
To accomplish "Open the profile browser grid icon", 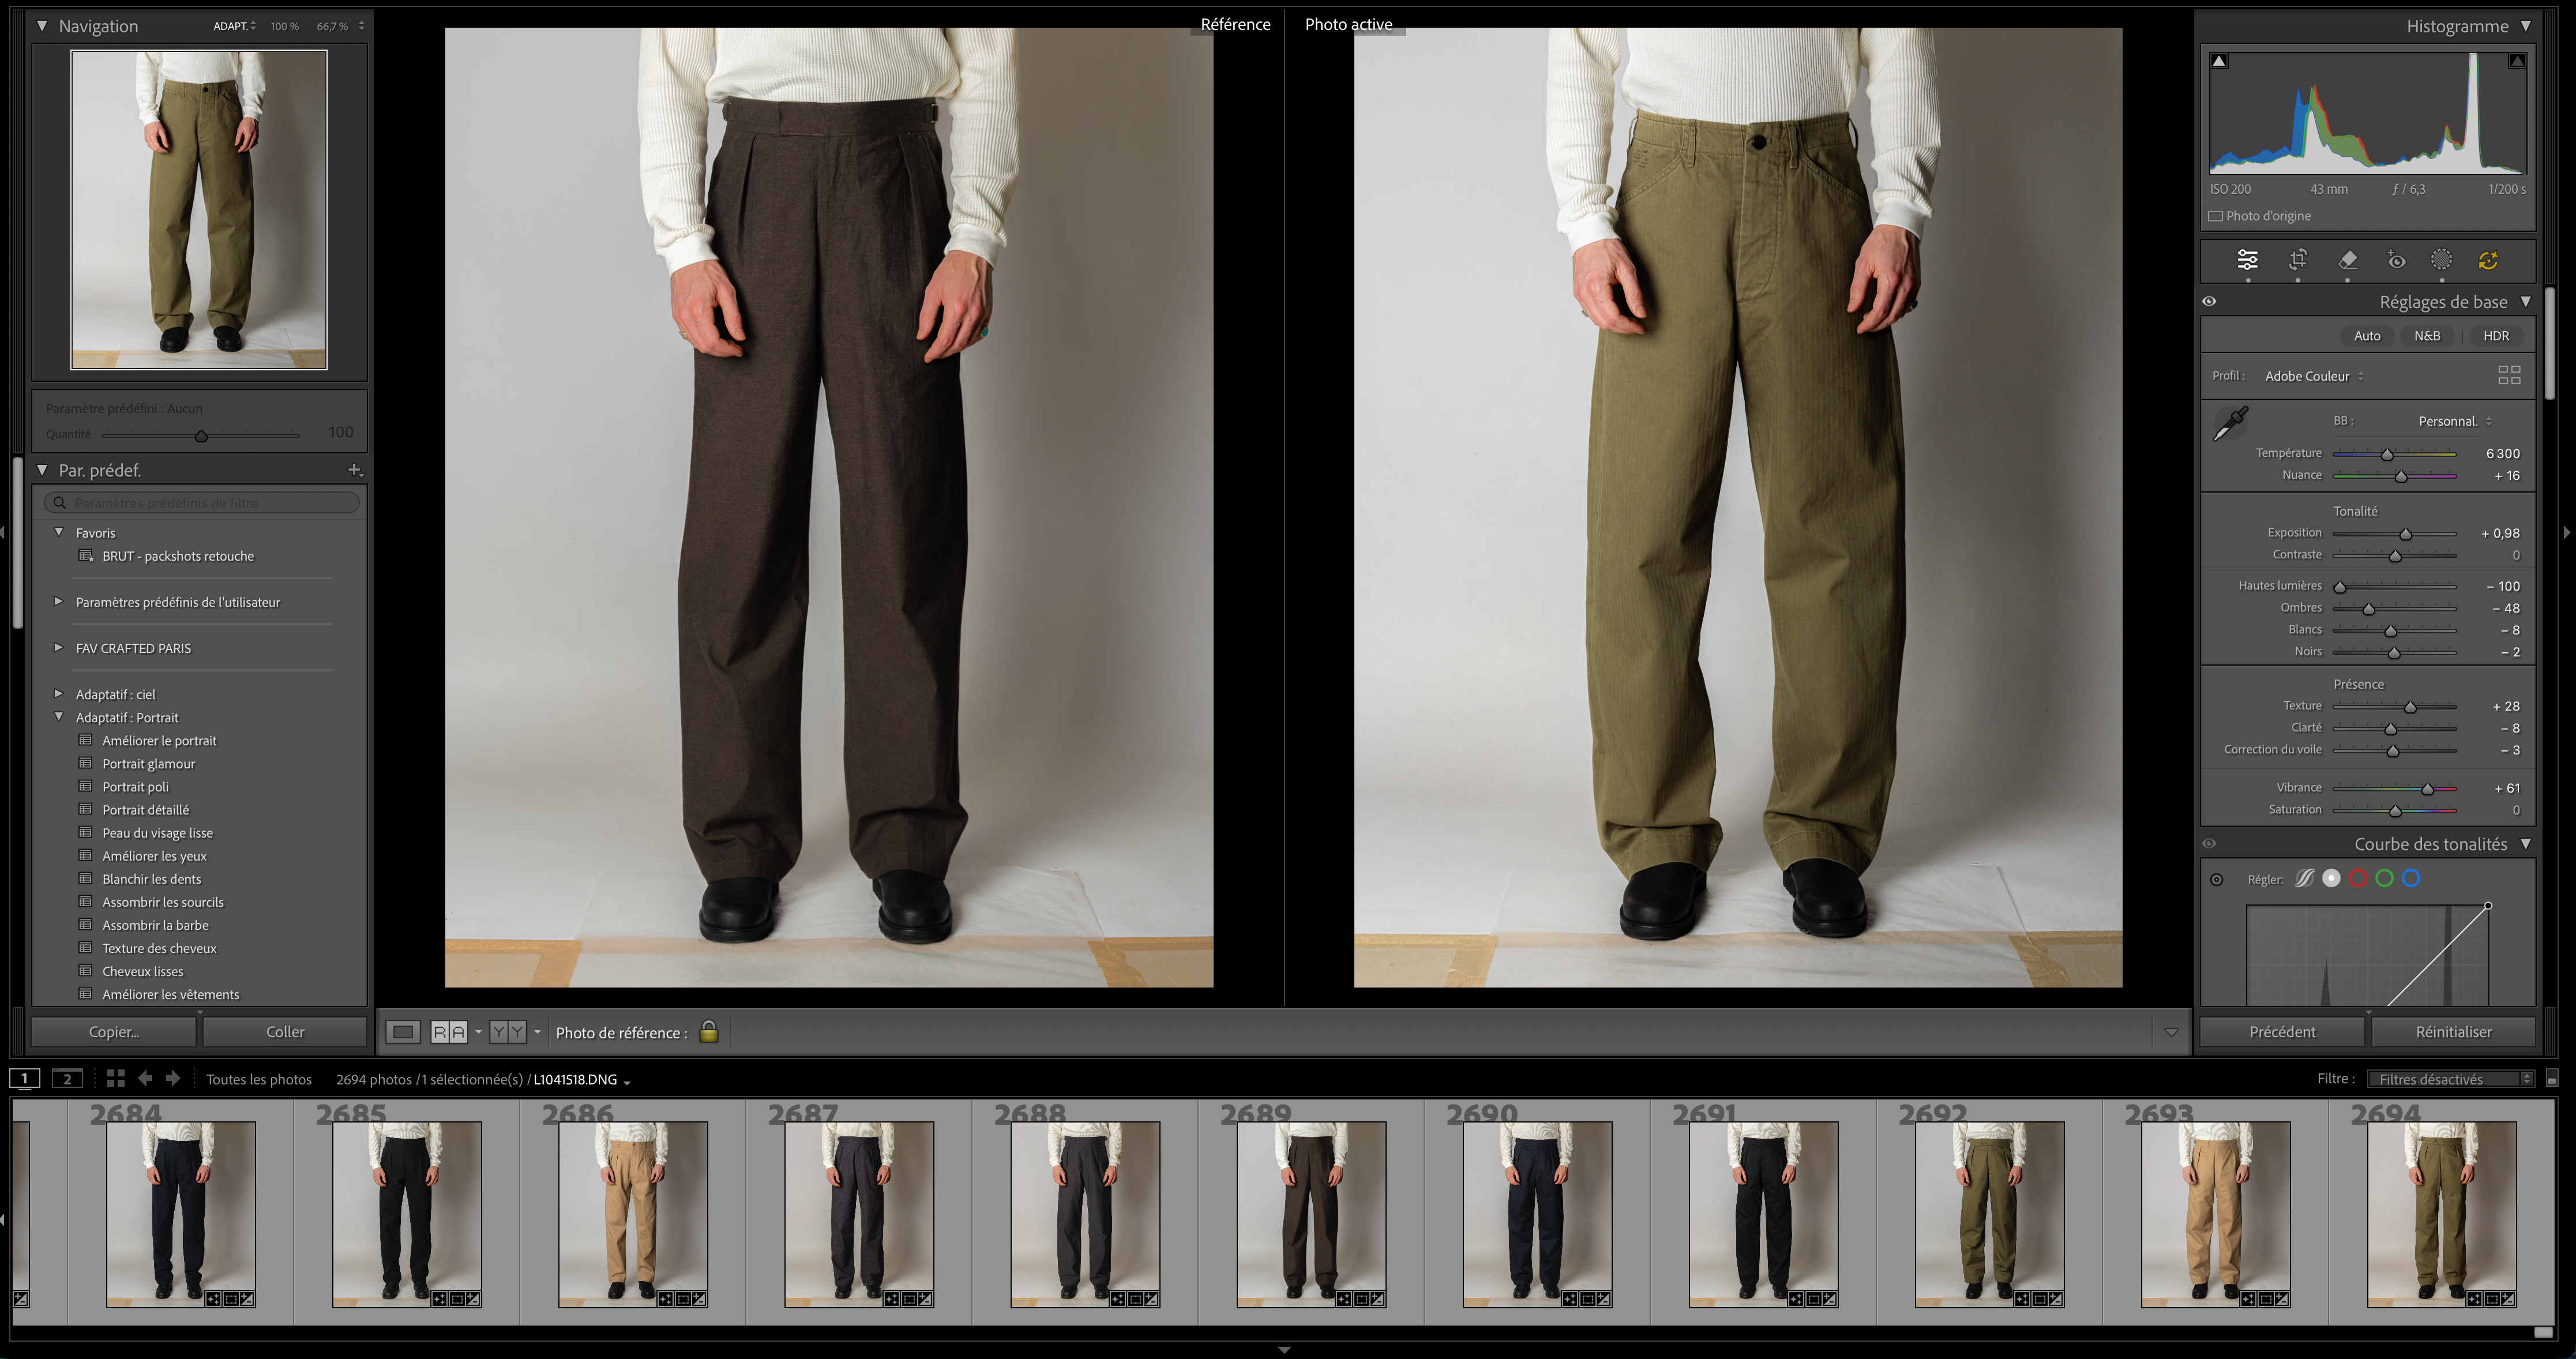I will click(x=2509, y=375).
